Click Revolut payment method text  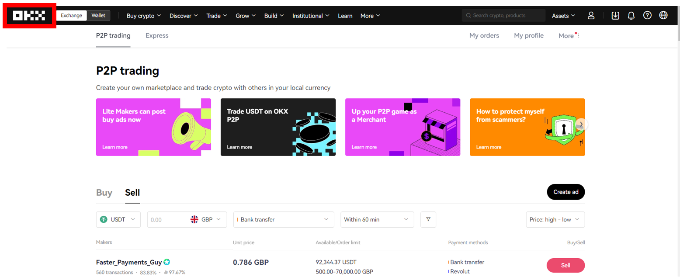460,272
